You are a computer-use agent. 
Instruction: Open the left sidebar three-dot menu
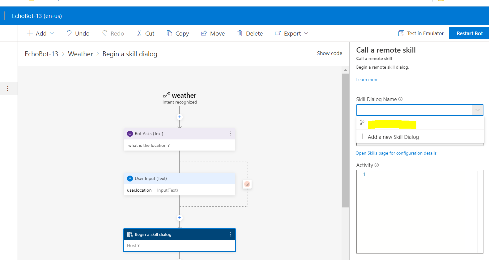(x=8, y=88)
